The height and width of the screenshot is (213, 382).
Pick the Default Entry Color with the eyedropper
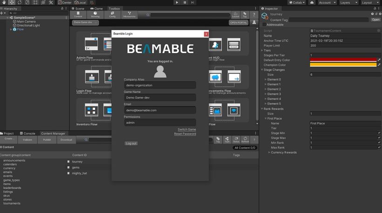pyautogui.click(x=379, y=60)
